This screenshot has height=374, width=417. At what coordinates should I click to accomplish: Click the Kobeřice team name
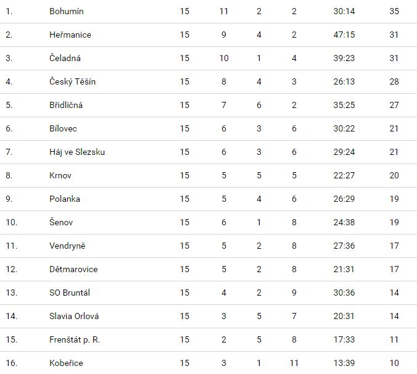click(x=66, y=364)
